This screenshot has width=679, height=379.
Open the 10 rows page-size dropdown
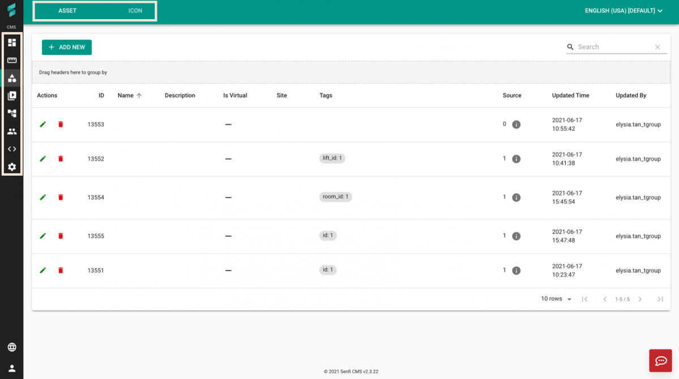(x=555, y=299)
